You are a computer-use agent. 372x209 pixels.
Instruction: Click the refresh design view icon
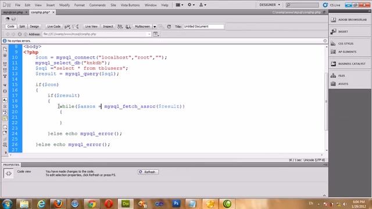[169, 27]
